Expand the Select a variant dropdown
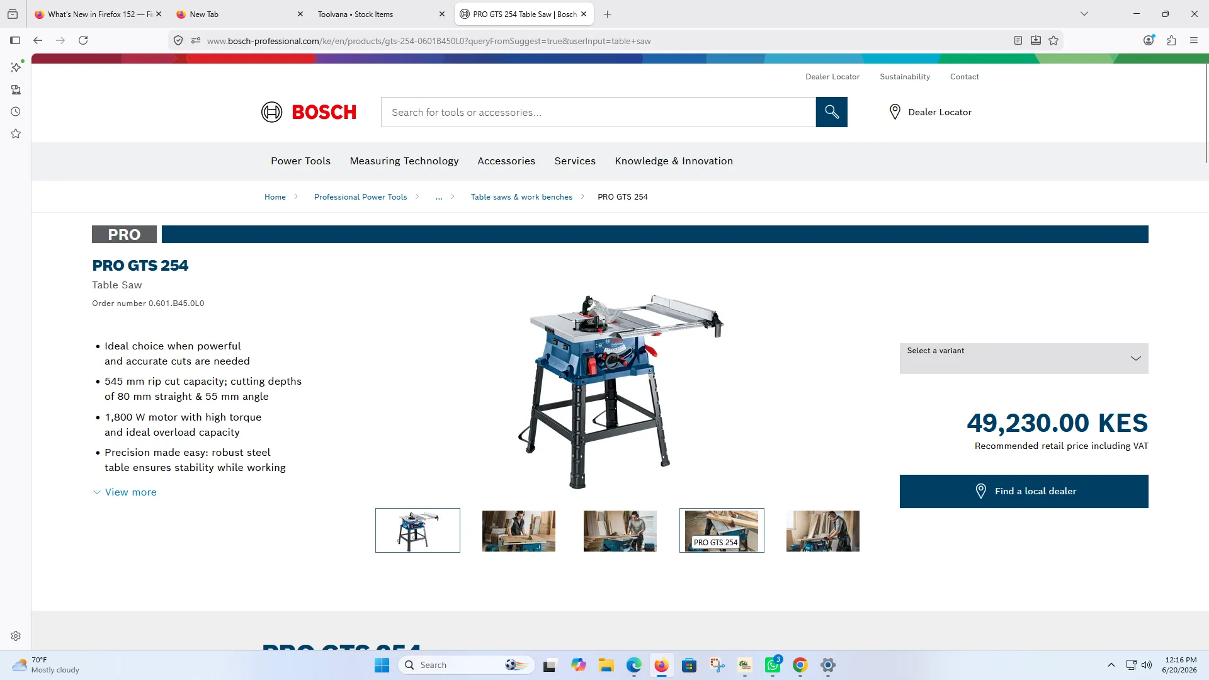Viewport: 1209px width, 680px height. tap(1024, 358)
